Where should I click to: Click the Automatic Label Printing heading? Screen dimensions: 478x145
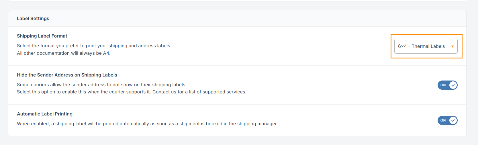(x=44, y=114)
